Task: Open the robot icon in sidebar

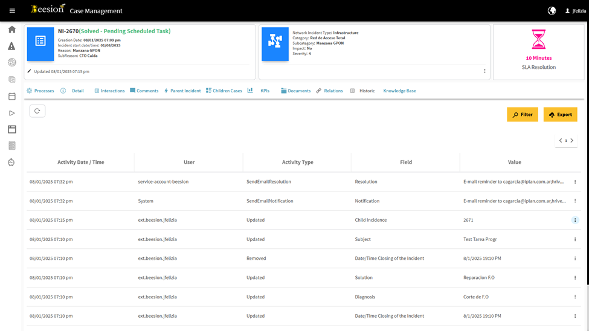Action: (x=11, y=162)
